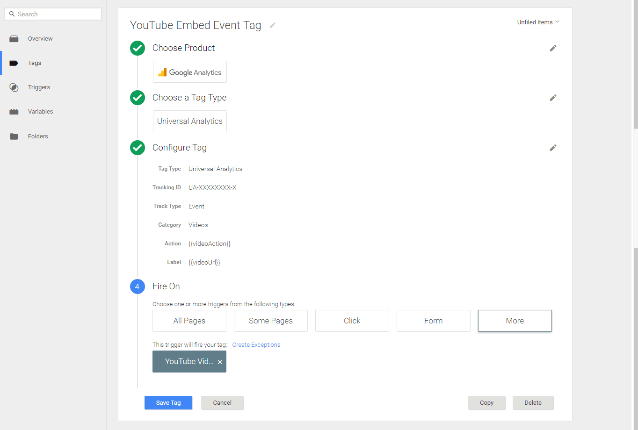Screen dimensions: 638x430
Task: Select the More trigger type option
Action: click(x=515, y=321)
